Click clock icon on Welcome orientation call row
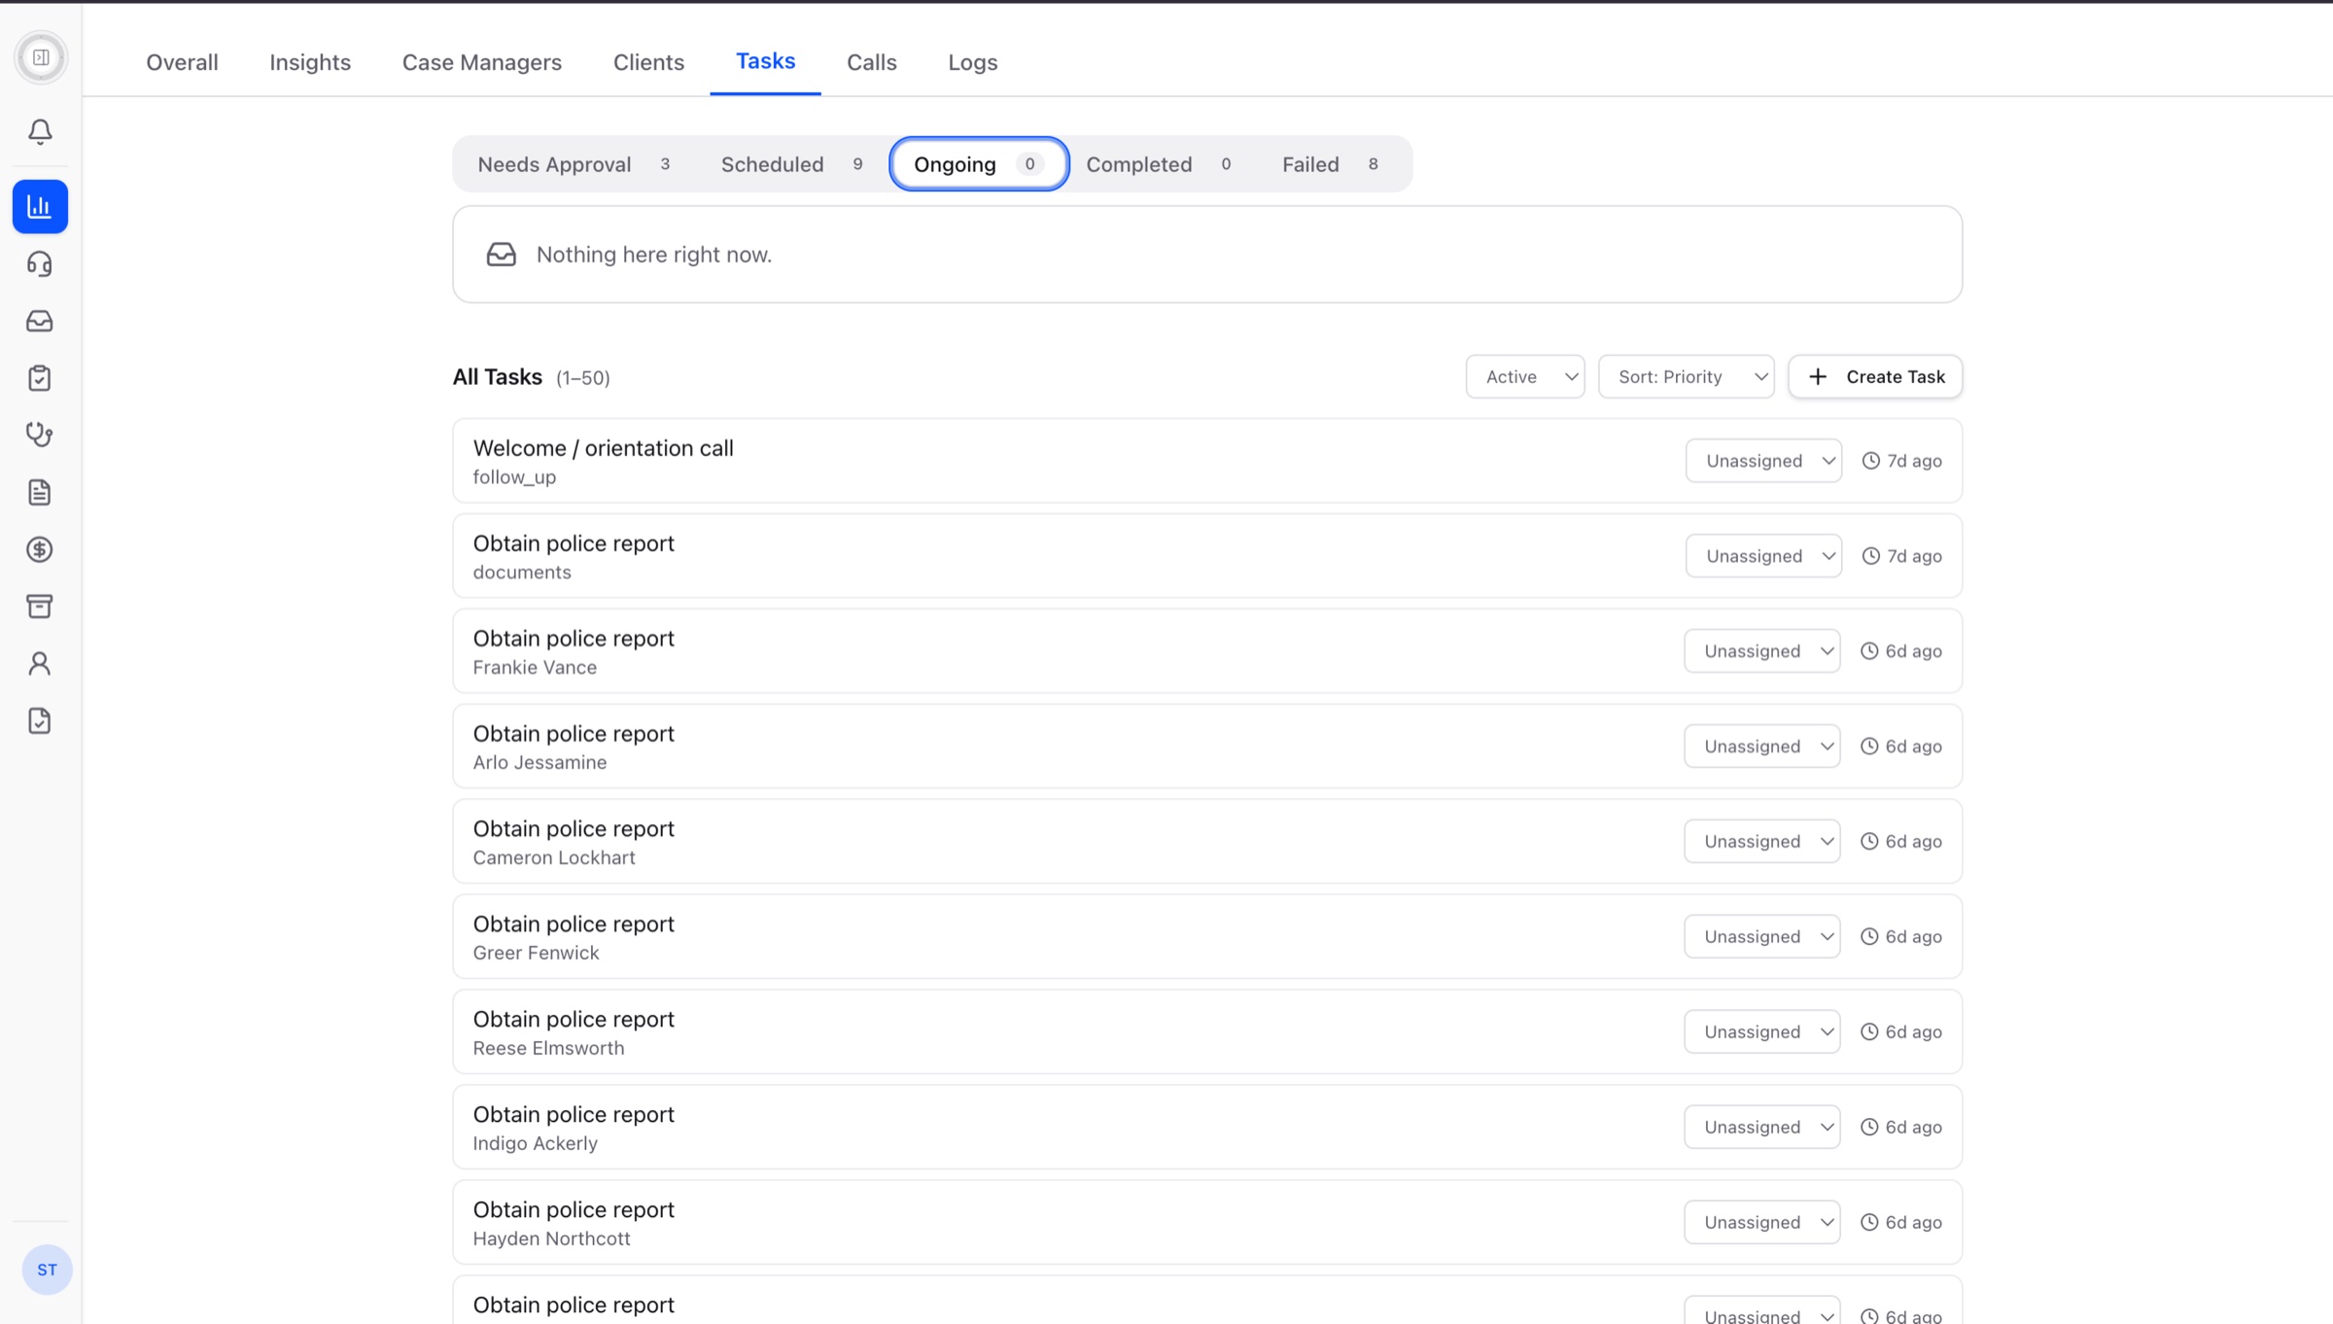Viewport: 2333px width, 1324px height. click(x=1870, y=461)
